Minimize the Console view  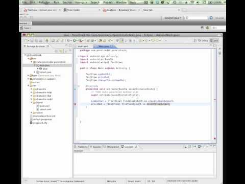[x=211, y=146]
